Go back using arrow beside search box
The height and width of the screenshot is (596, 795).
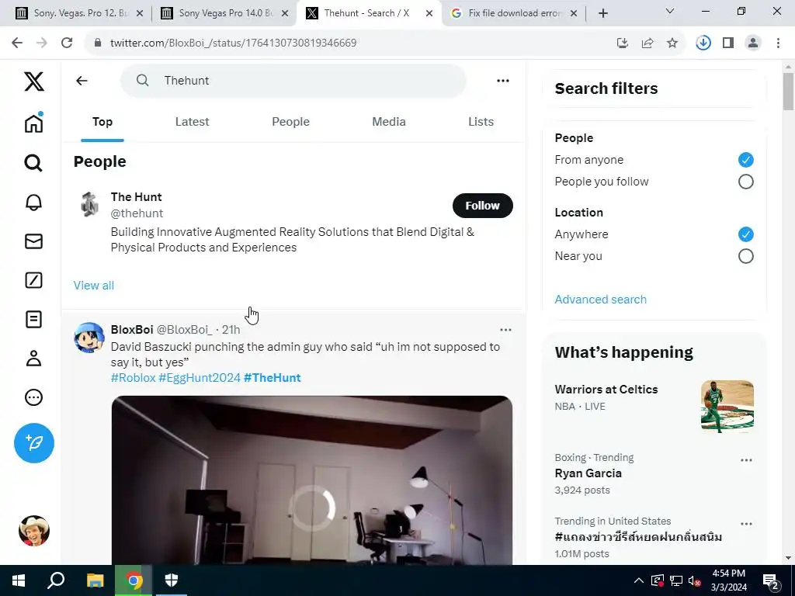tap(82, 81)
